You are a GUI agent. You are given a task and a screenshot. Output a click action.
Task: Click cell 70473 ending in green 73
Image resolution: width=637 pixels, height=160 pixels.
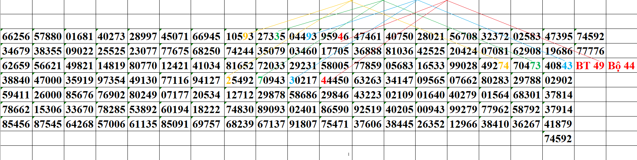[527, 66]
